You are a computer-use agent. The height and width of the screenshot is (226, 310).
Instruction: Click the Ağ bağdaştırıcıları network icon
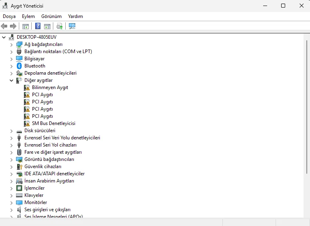(x=19, y=45)
